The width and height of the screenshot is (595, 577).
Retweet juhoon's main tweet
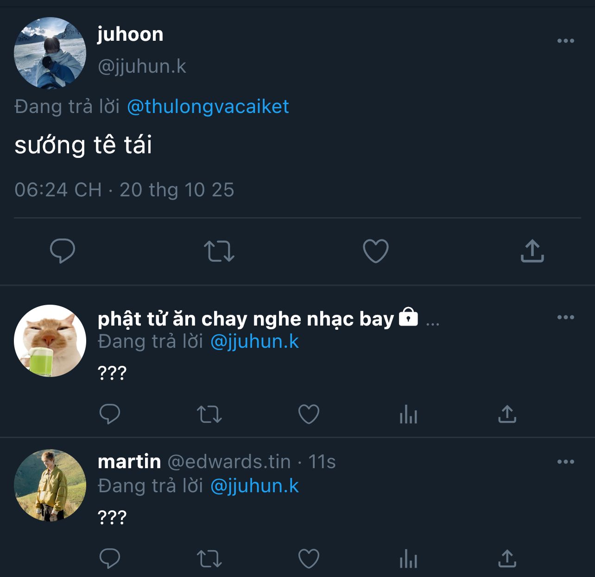[x=219, y=251]
